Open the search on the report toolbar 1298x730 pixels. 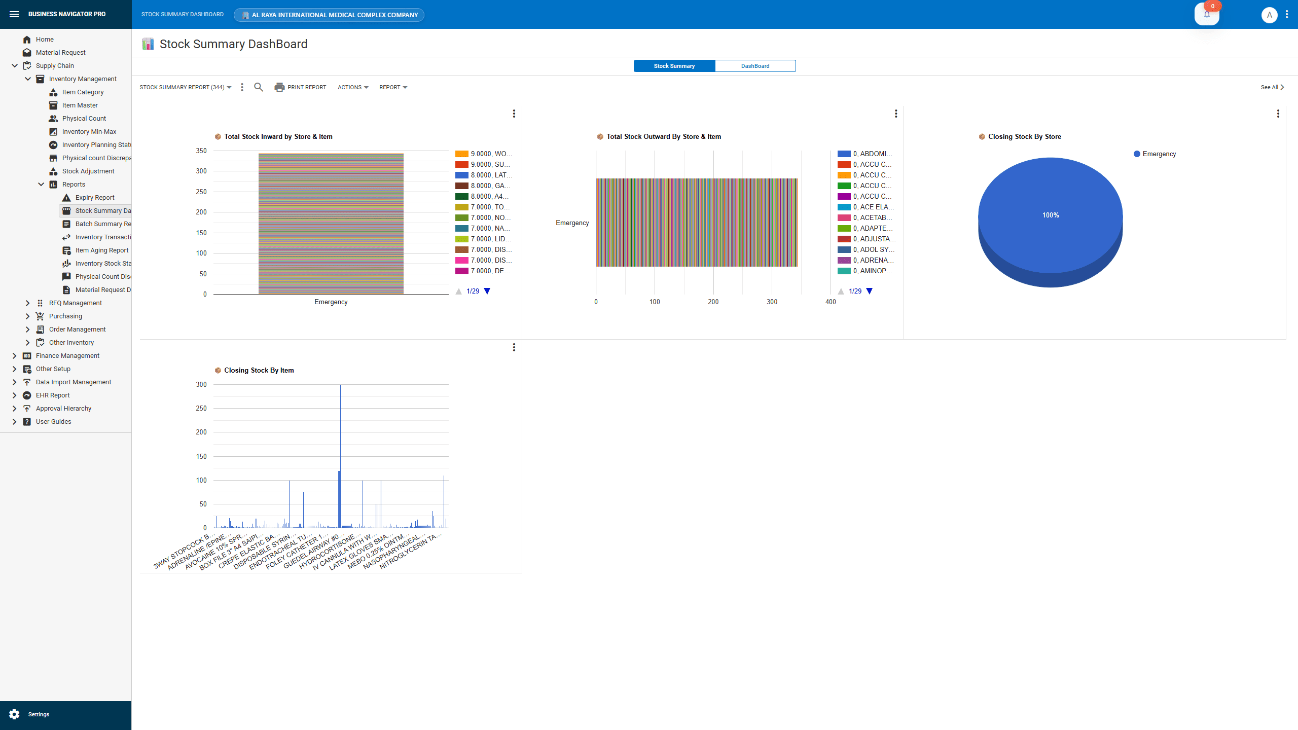[259, 87]
